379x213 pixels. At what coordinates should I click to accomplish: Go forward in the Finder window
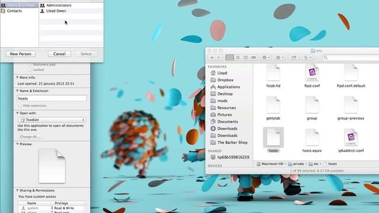219,57
